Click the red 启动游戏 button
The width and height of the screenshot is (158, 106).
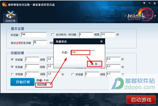[x=141, y=100]
